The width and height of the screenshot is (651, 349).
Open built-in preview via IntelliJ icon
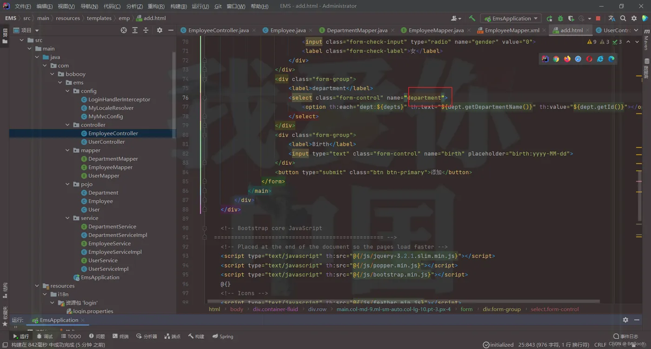[545, 59]
